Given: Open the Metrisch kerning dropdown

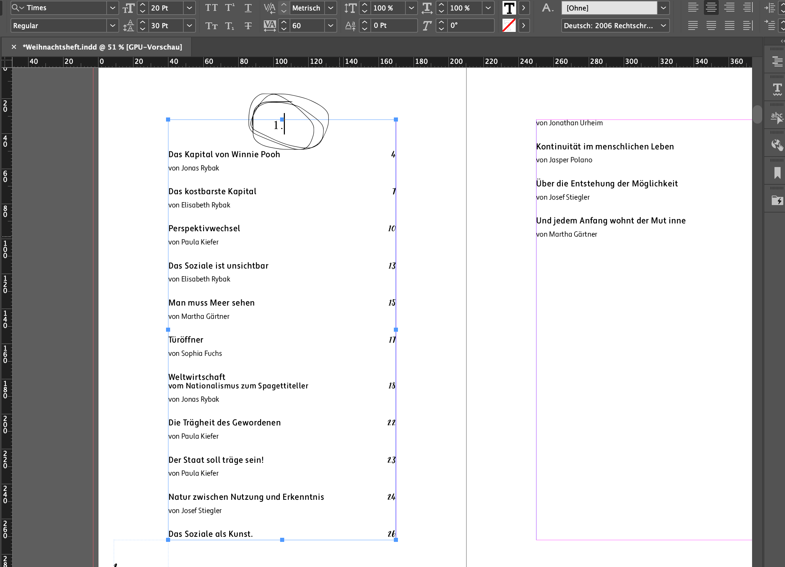Looking at the screenshot, I should coord(331,7).
